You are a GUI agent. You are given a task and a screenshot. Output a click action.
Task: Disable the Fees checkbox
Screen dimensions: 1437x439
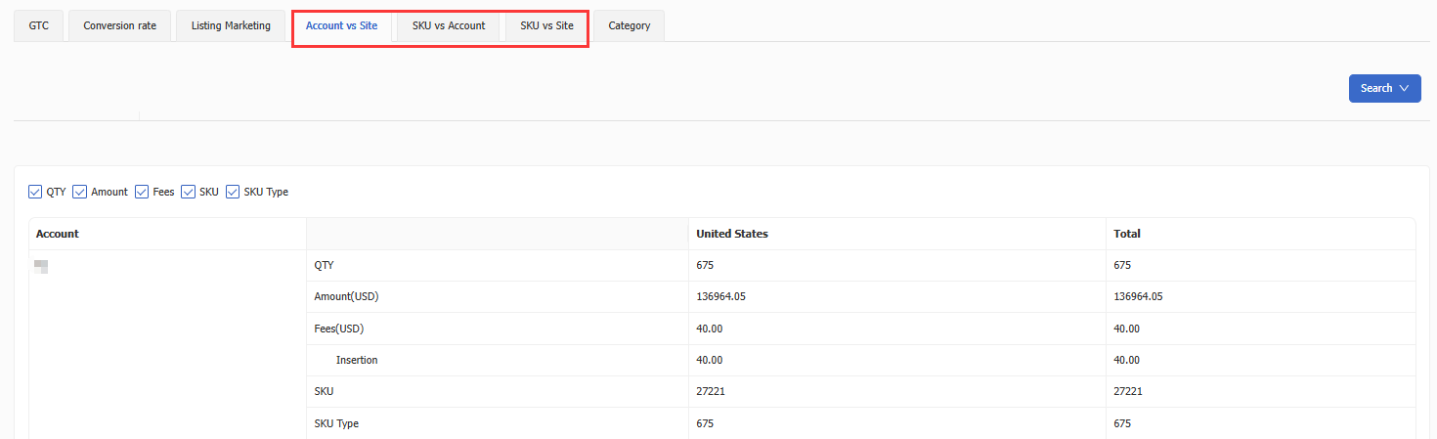pos(142,192)
